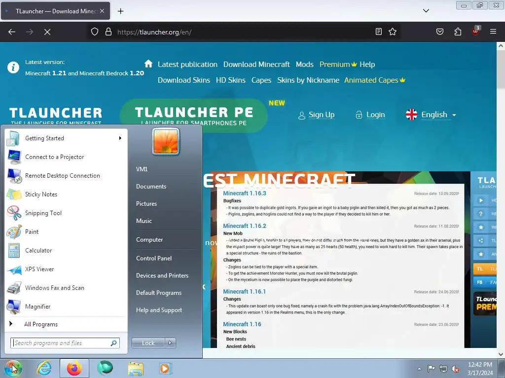The width and height of the screenshot is (505, 378).
Task: Click the uBlock extension icon
Action: [x=476, y=31]
